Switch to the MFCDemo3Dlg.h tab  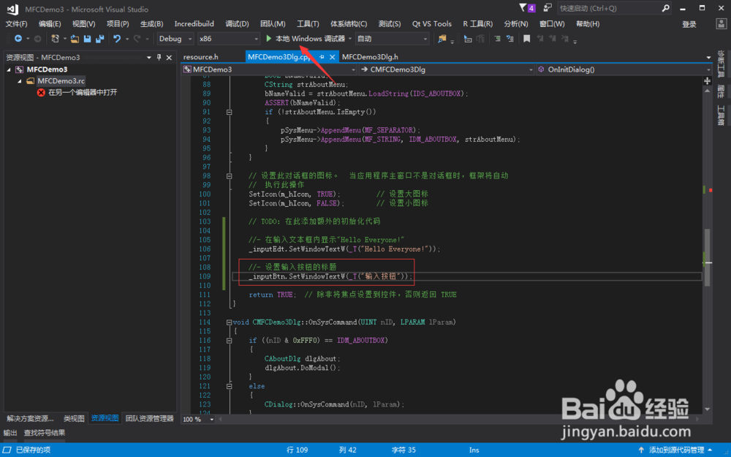pos(370,57)
